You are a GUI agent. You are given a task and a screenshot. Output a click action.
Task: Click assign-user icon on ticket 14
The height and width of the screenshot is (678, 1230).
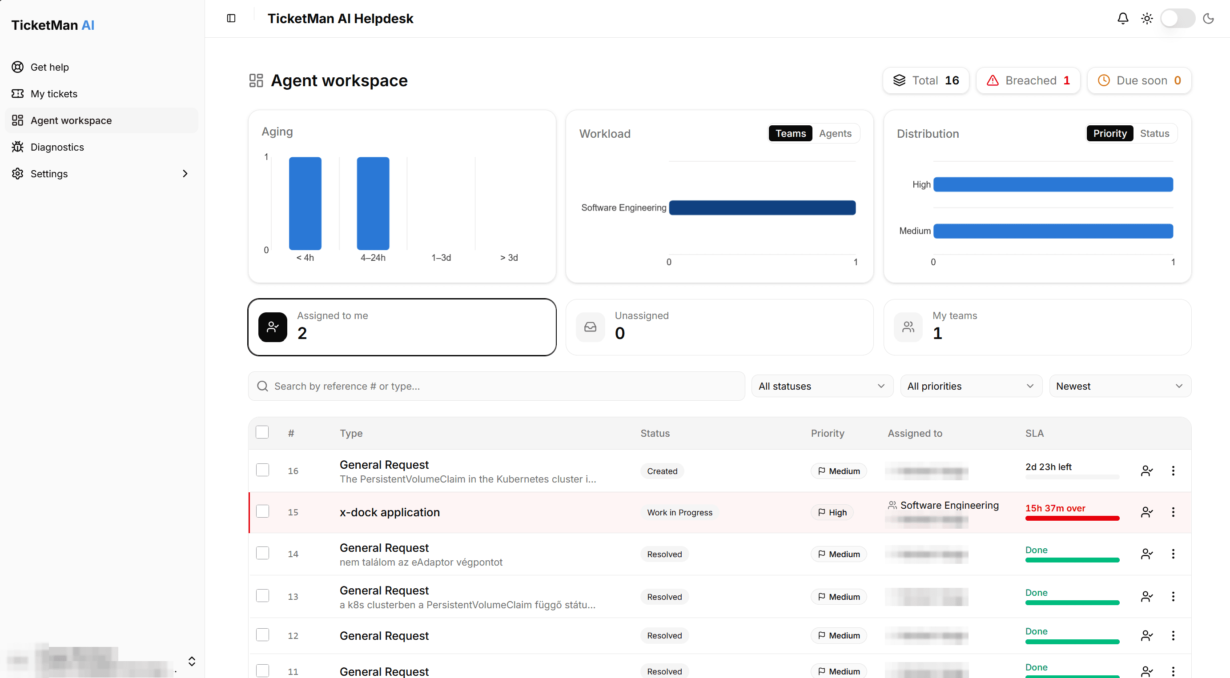coord(1146,554)
